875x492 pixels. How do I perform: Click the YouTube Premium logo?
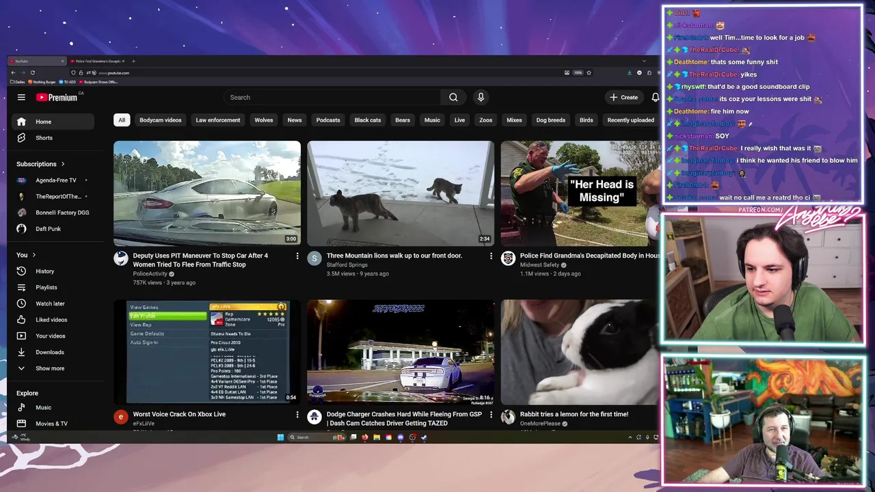pyautogui.click(x=57, y=97)
